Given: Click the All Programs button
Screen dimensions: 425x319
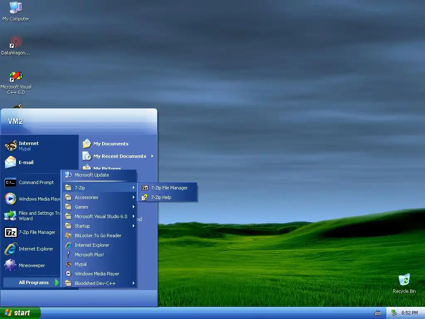Looking at the screenshot, I should click(32, 282).
